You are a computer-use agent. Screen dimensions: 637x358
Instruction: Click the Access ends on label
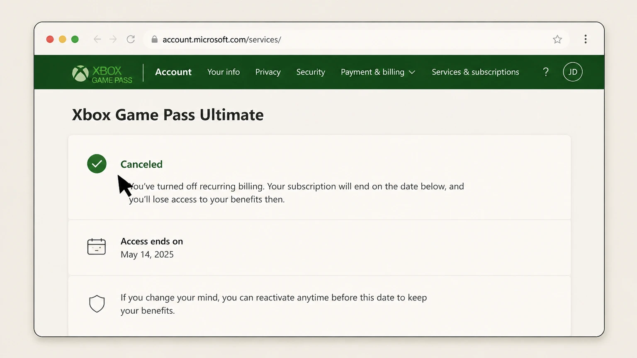[152, 241]
